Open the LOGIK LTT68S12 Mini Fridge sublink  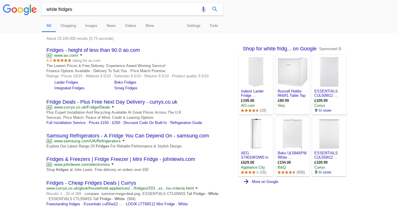150,204
